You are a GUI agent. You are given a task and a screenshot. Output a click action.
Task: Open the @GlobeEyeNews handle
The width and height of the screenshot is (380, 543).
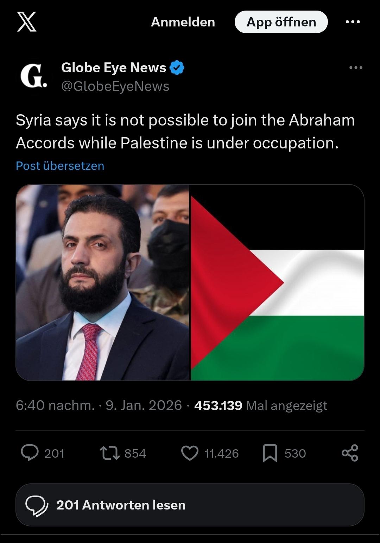click(115, 86)
